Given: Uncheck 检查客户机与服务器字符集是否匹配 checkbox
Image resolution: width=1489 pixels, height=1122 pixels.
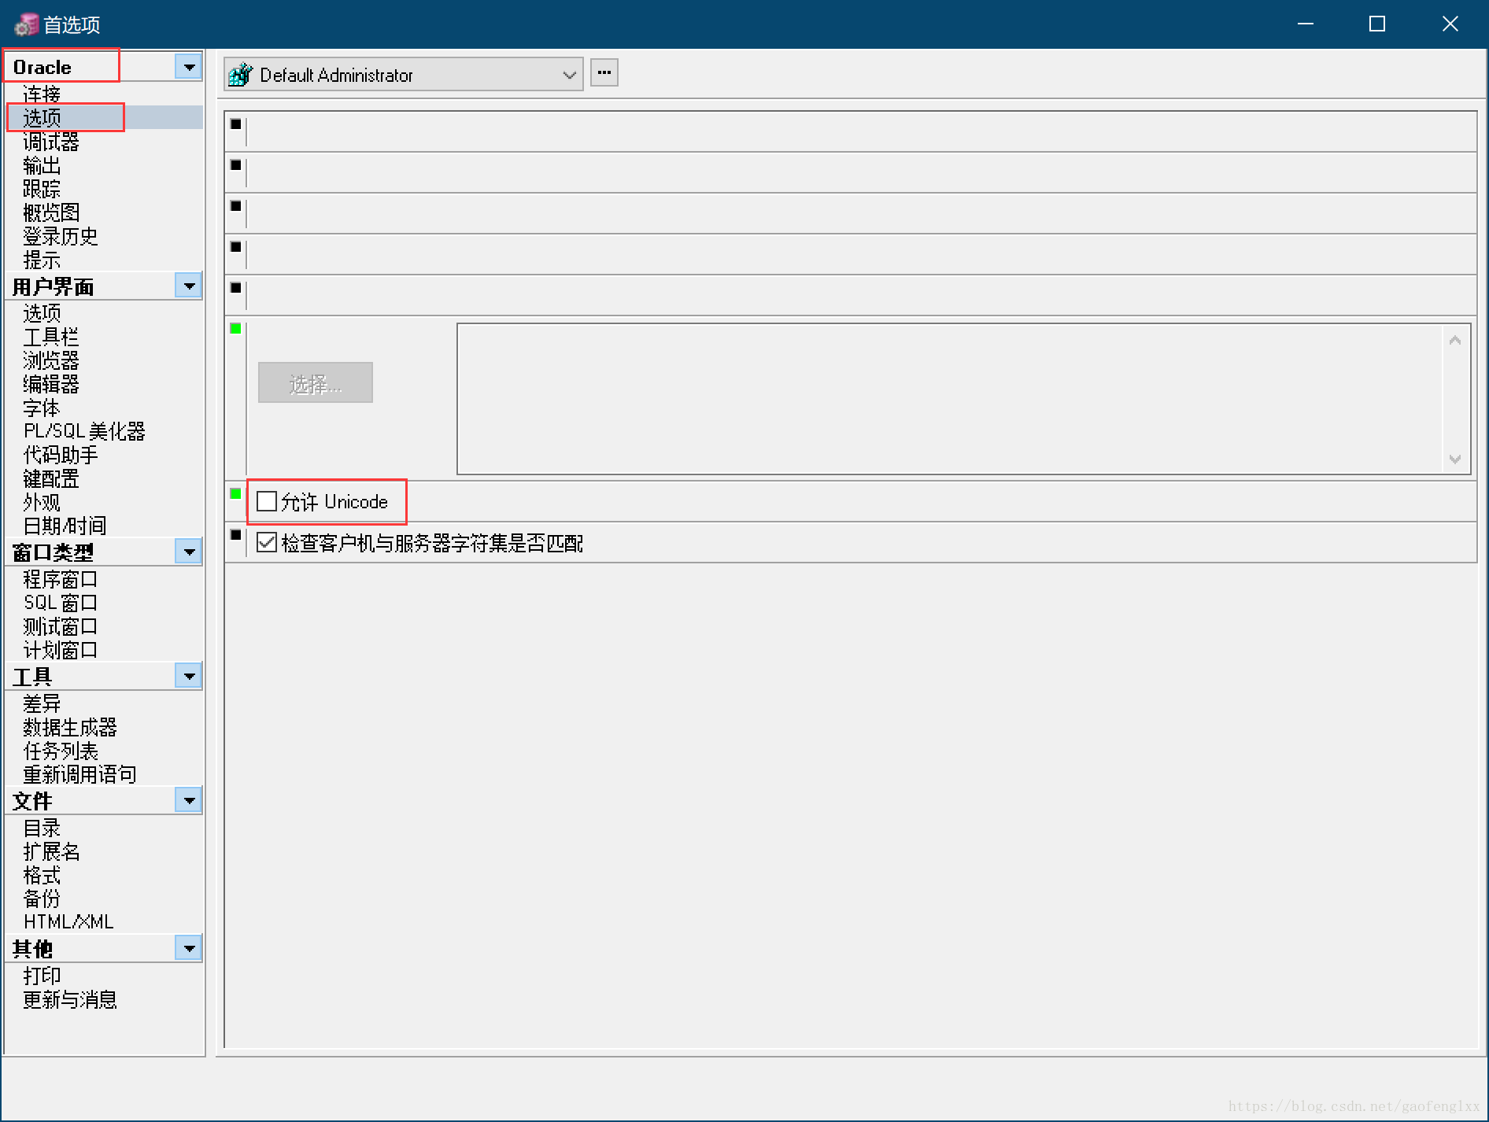Looking at the screenshot, I should 267,542.
